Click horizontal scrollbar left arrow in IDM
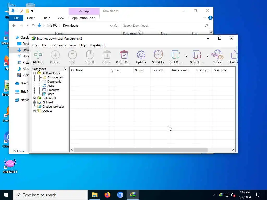This screenshot has height=200, width=267. (x=72, y=150)
